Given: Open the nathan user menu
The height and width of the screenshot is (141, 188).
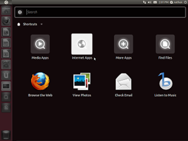Looking at the screenshot, I should [176, 2].
